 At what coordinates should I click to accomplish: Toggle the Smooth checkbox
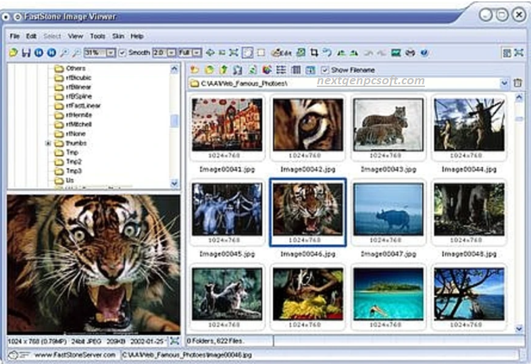(122, 53)
